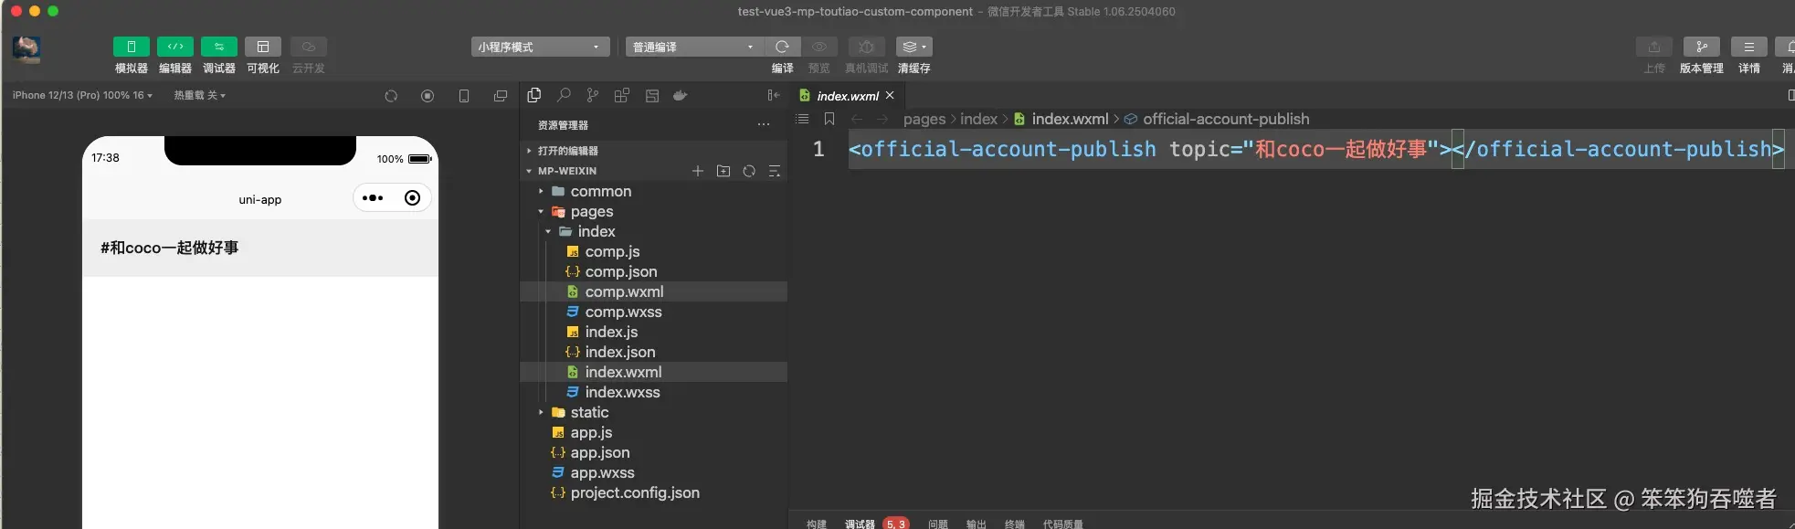1795x529 pixels.
Task: Open index.wxss file
Action: tap(653, 392)
